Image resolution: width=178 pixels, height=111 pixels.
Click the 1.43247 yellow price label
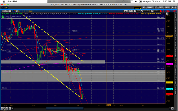[x=169, y=83]
